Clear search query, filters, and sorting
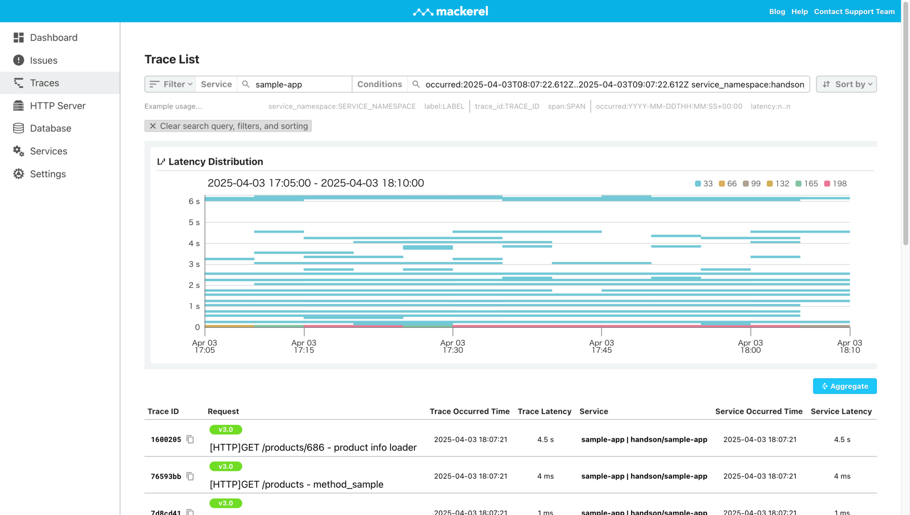This screenshot has width=910, height=515. [228, 126]
